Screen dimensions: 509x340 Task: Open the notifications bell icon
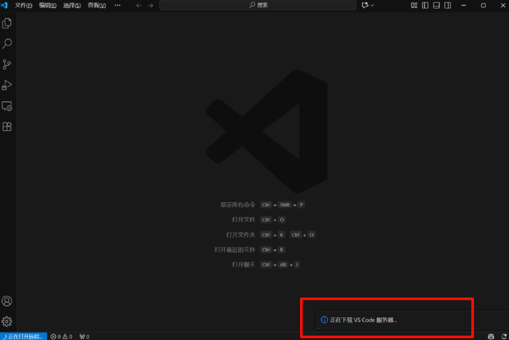[504, 336]
